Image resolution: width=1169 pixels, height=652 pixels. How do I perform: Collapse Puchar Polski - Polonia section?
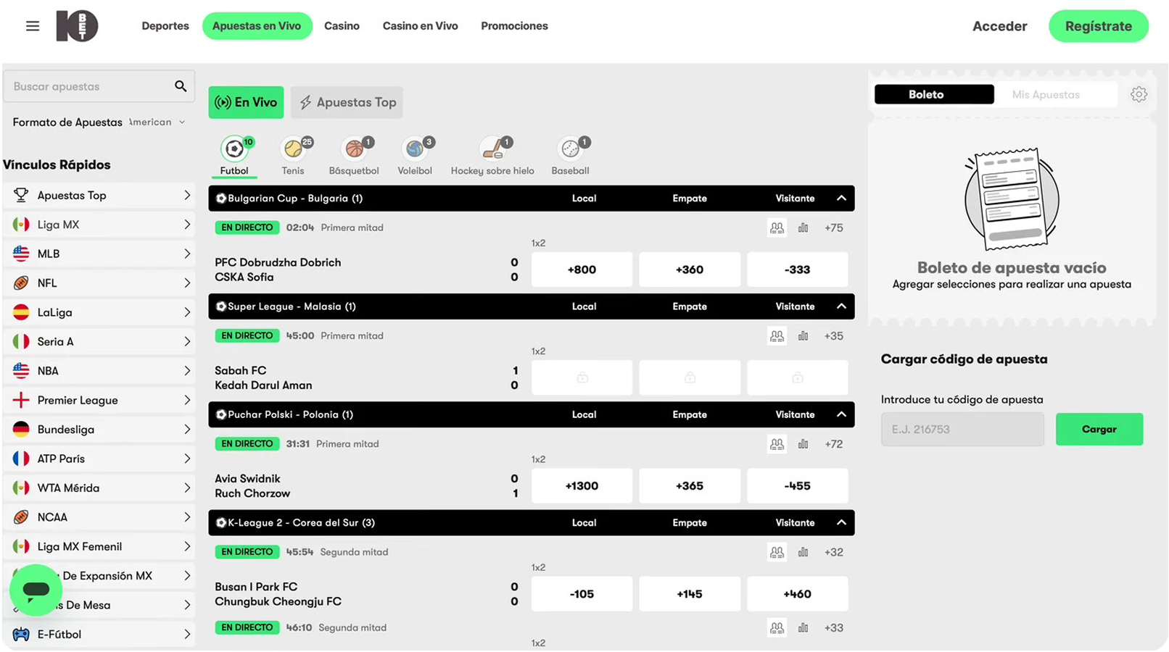pos(841,414)
